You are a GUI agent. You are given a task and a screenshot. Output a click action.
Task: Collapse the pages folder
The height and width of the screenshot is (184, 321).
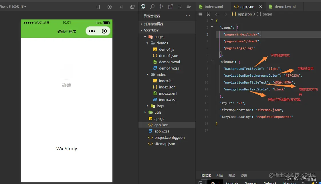(167, 37)
